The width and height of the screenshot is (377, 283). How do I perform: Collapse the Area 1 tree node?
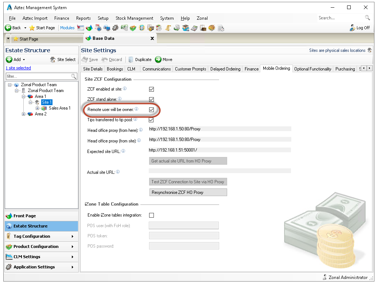point(24,96)
